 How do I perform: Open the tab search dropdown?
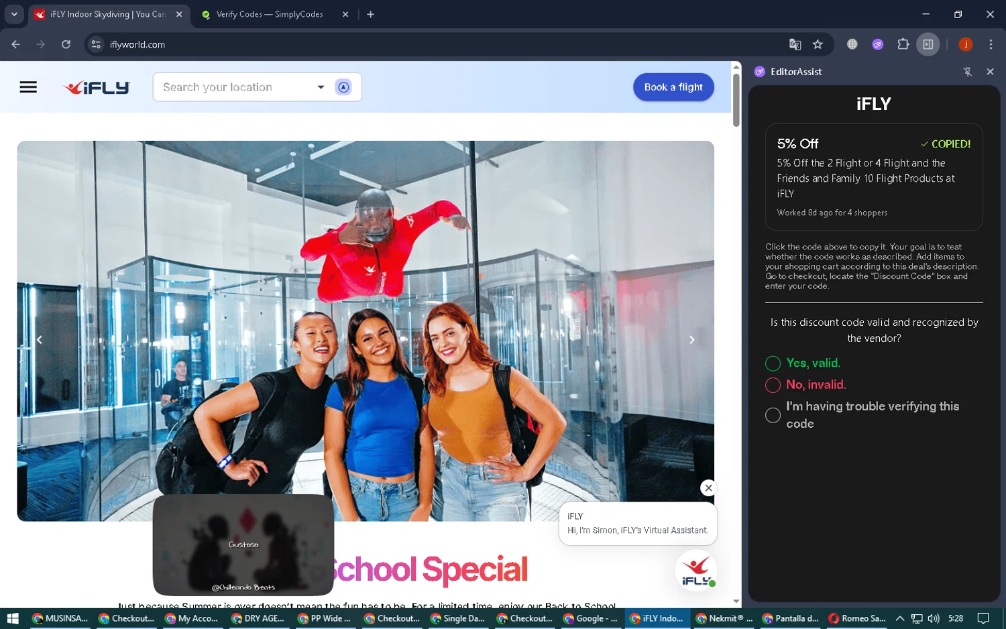pyautogui.click(x=14, y=14)
